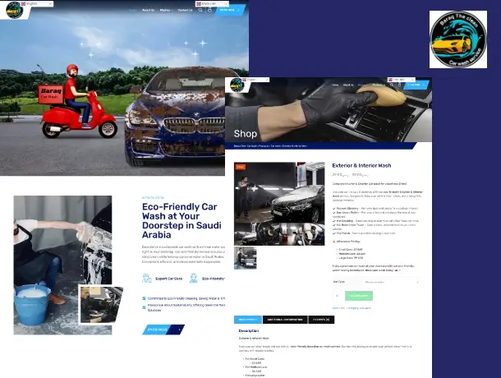The image size is (501, 378).
Task: Open Contact Us in the homepage nav
Action: coord(185,10)
